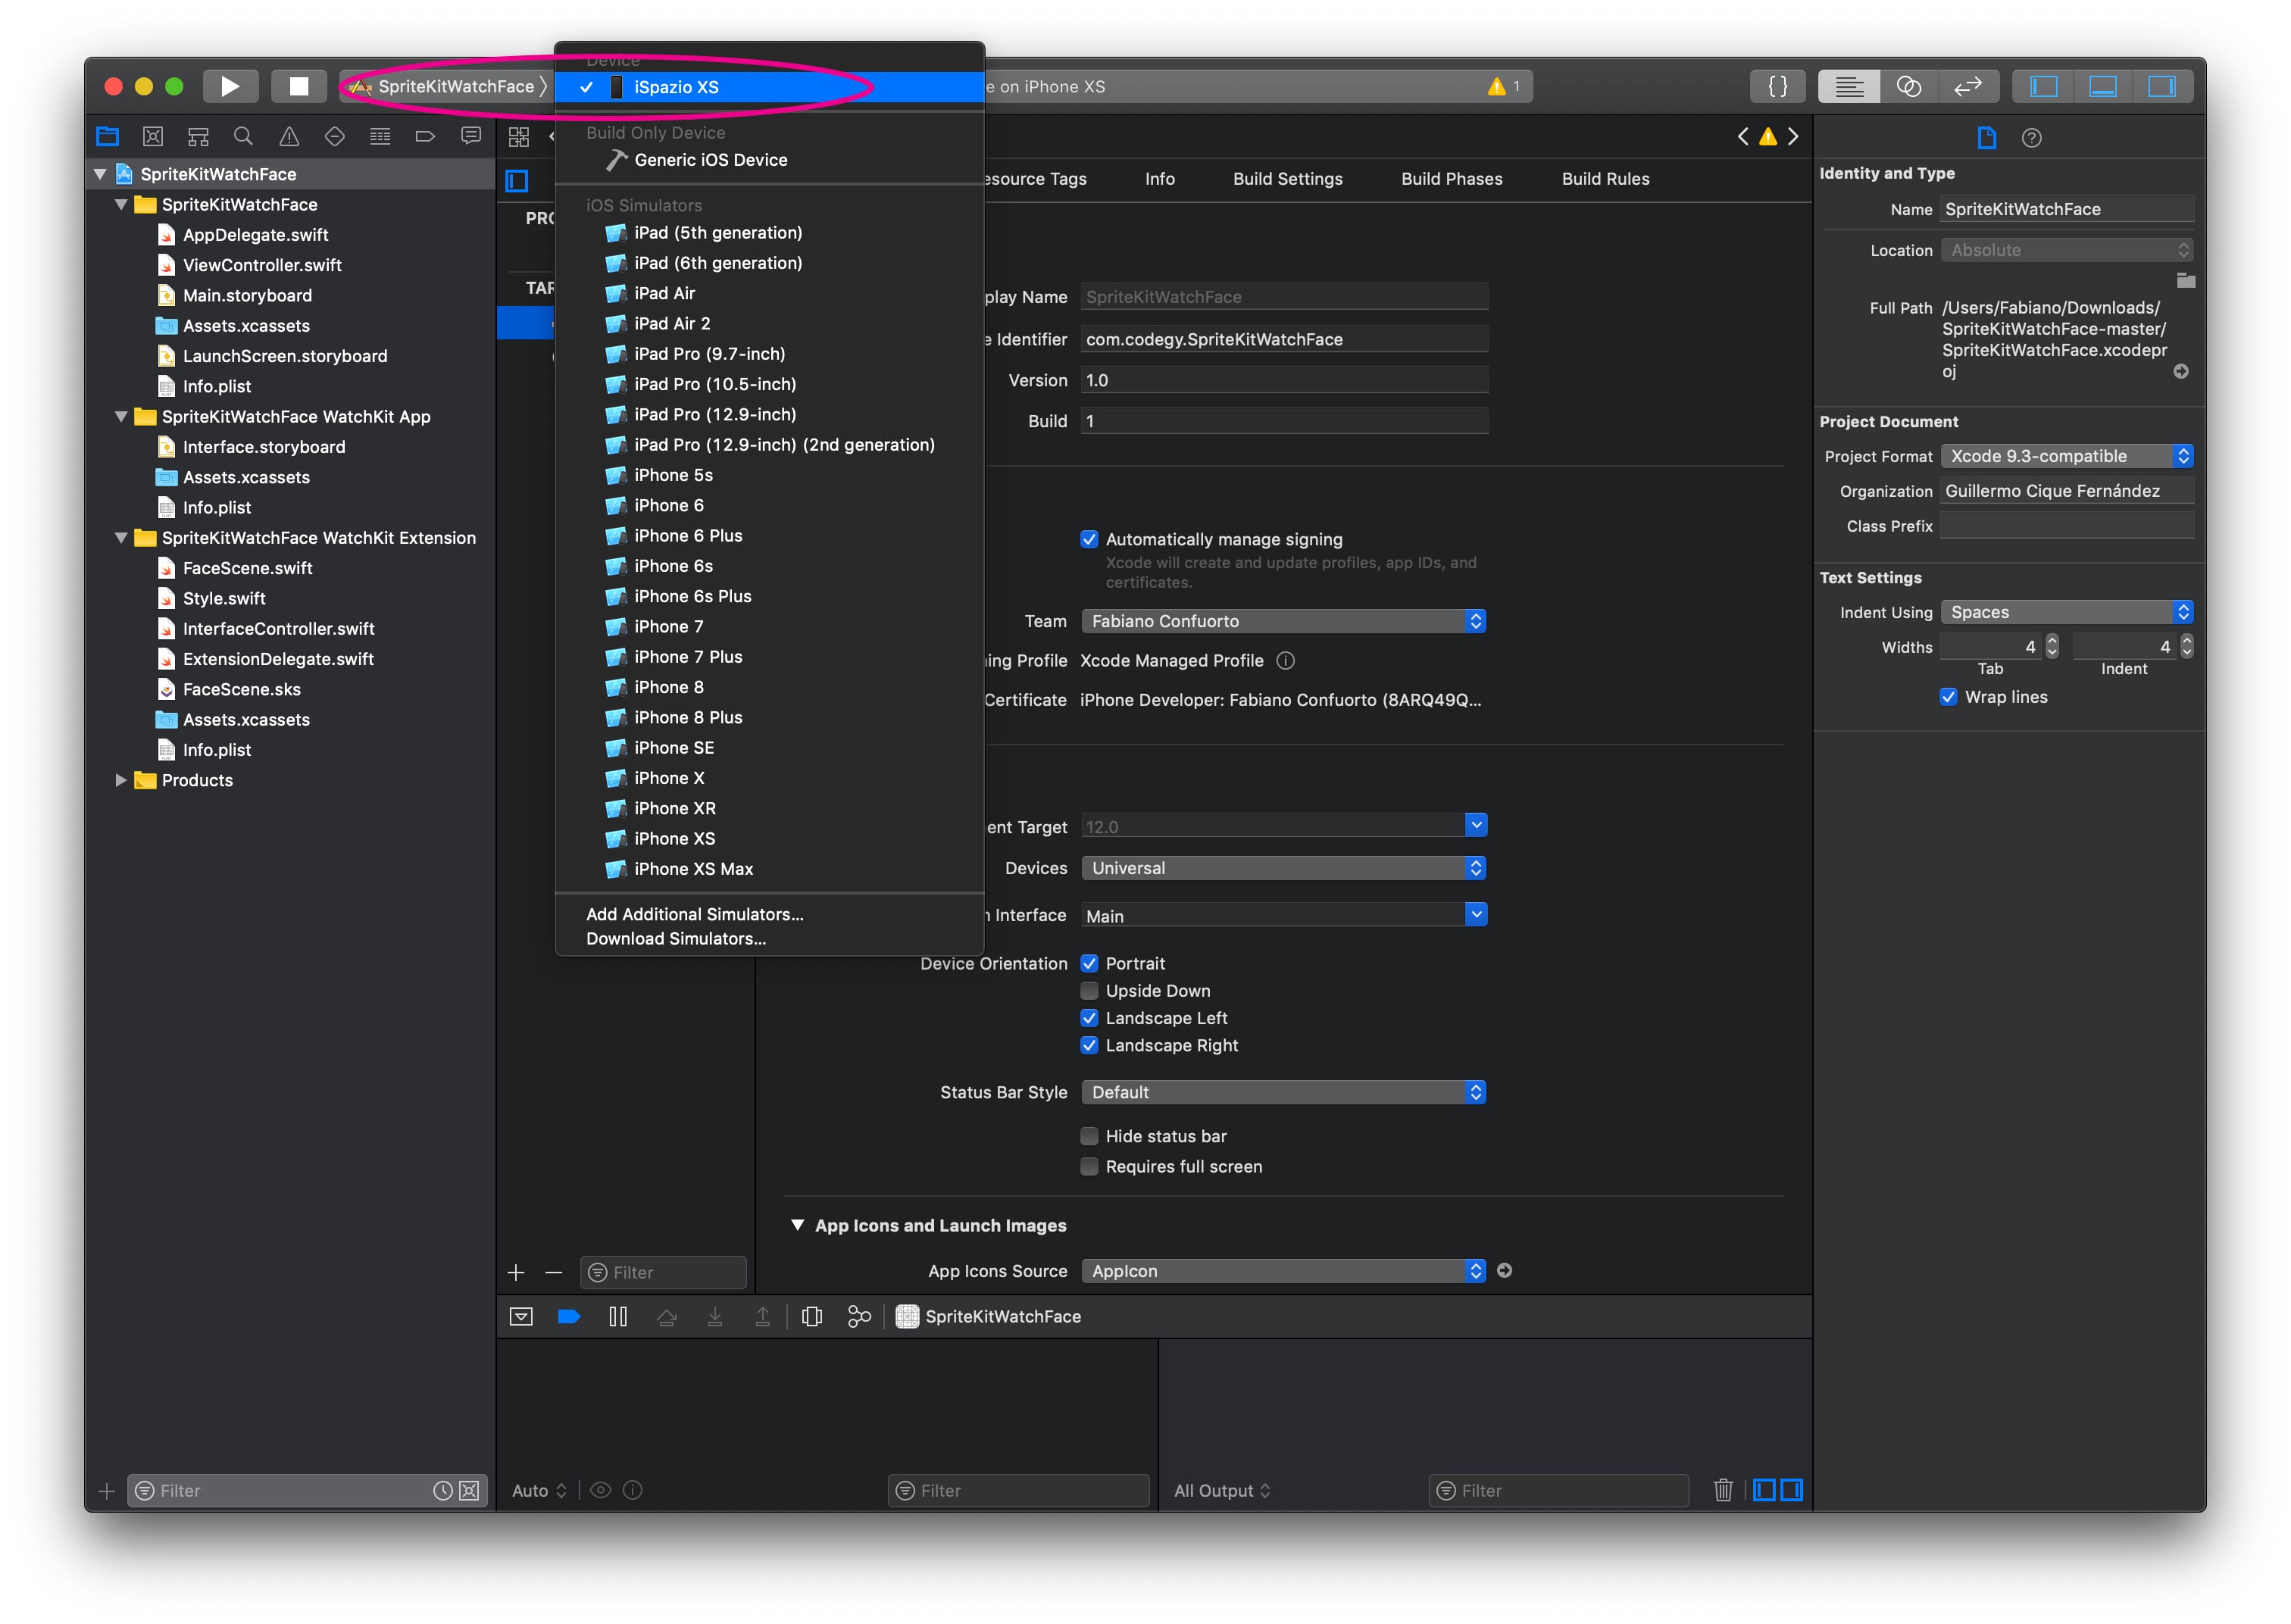Expand the Products folder
This screenshot has width=2291, height=1624.
tap(120, 780)
